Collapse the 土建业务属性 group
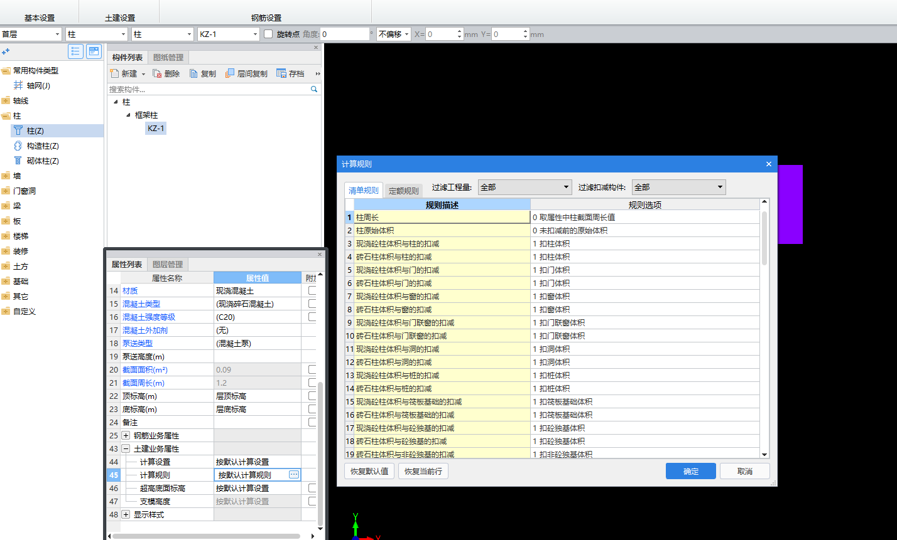This screenshot has height=540, width=897. 126,448
